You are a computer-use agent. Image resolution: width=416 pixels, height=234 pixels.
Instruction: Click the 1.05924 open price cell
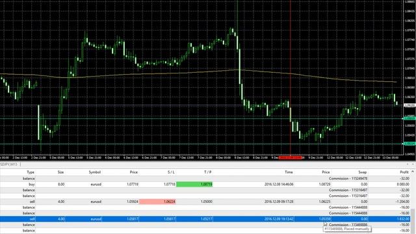pos(133,201)
